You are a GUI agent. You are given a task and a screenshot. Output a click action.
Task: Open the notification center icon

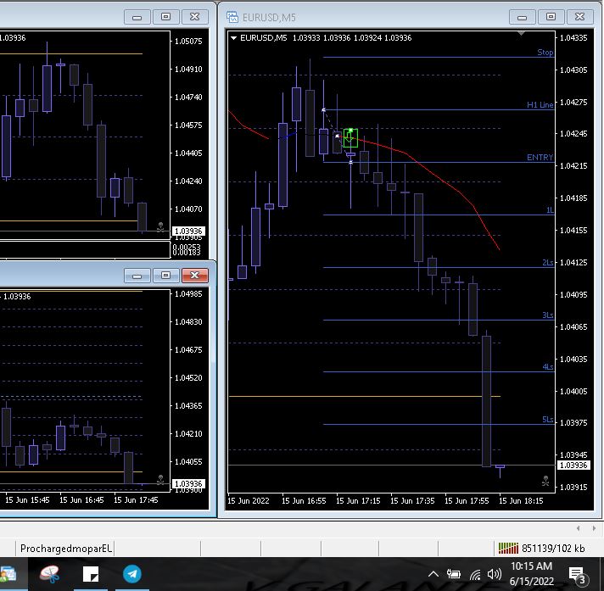pos(579,574)
